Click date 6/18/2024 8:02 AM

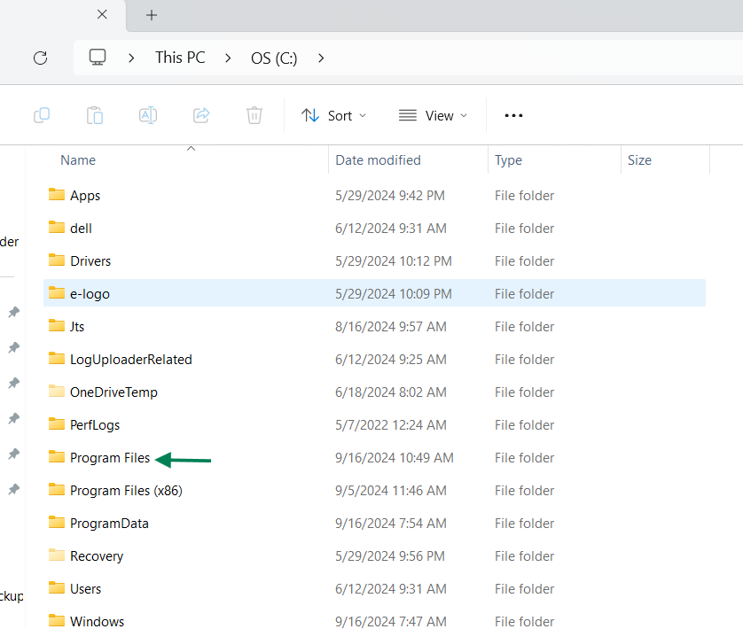click(x=391, y=392)
